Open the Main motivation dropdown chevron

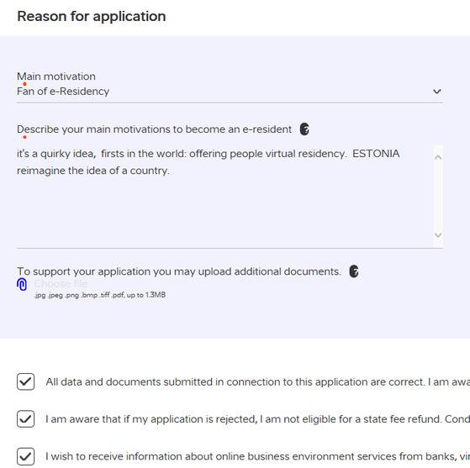[x=437, y=92]
